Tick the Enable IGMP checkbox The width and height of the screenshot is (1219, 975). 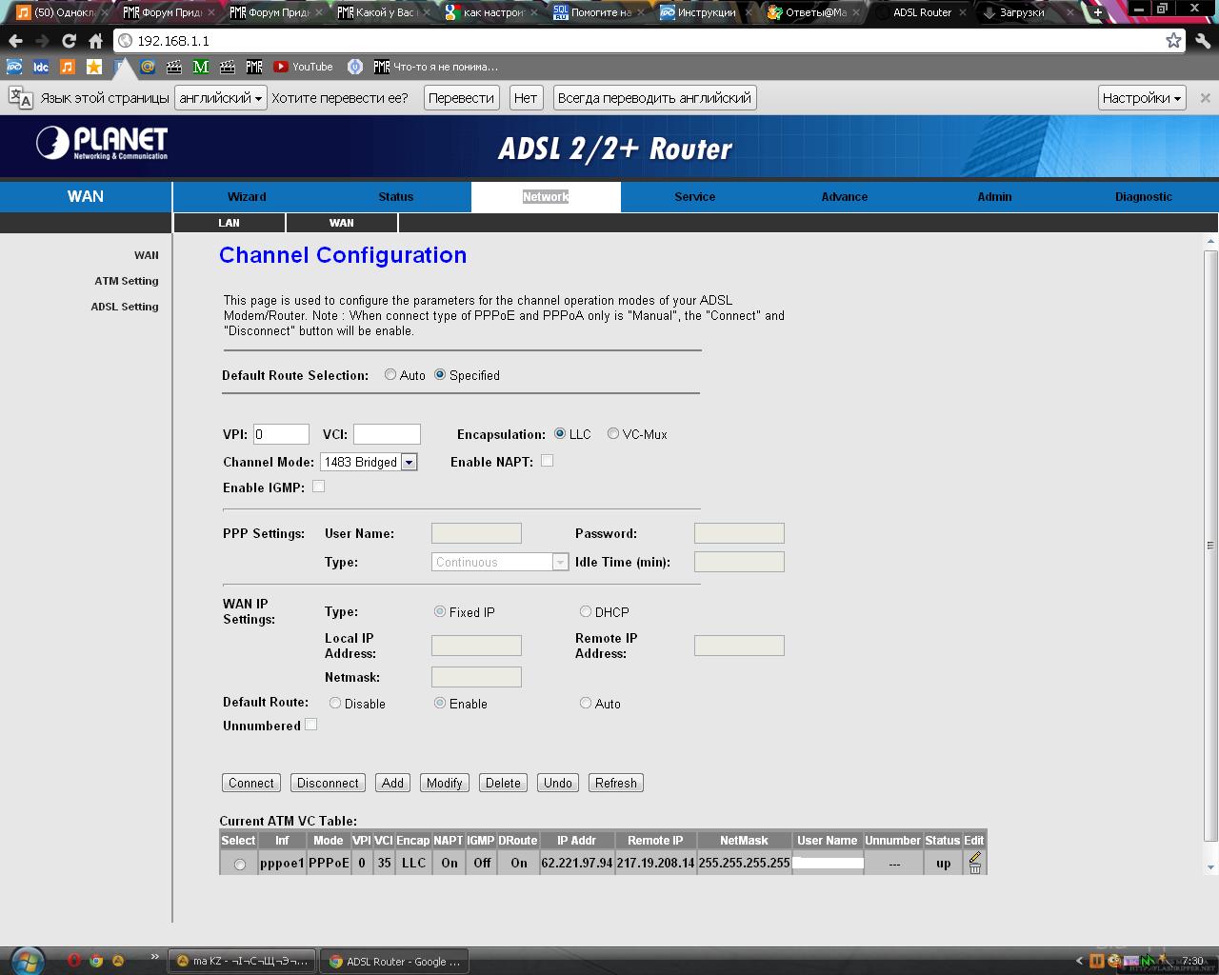click(319, 487)
